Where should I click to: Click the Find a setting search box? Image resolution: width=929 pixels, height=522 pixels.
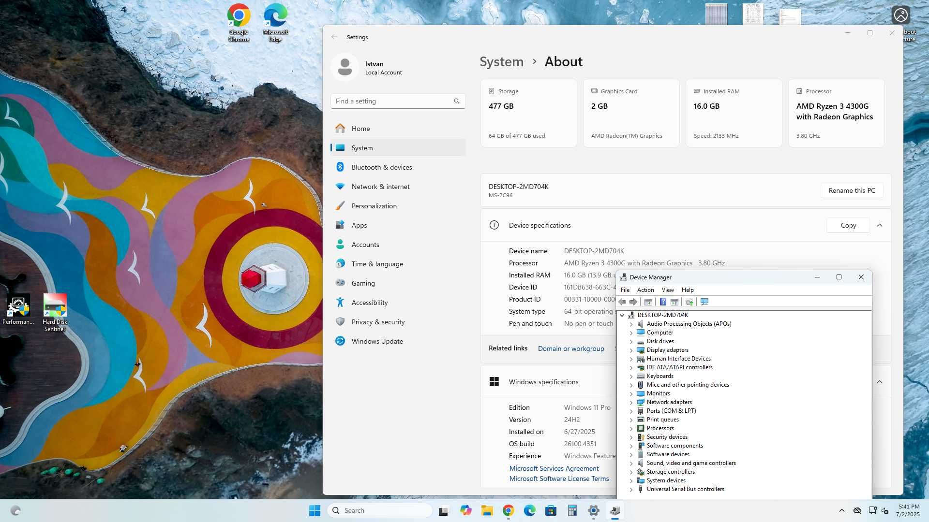click(x=398, y=101)
